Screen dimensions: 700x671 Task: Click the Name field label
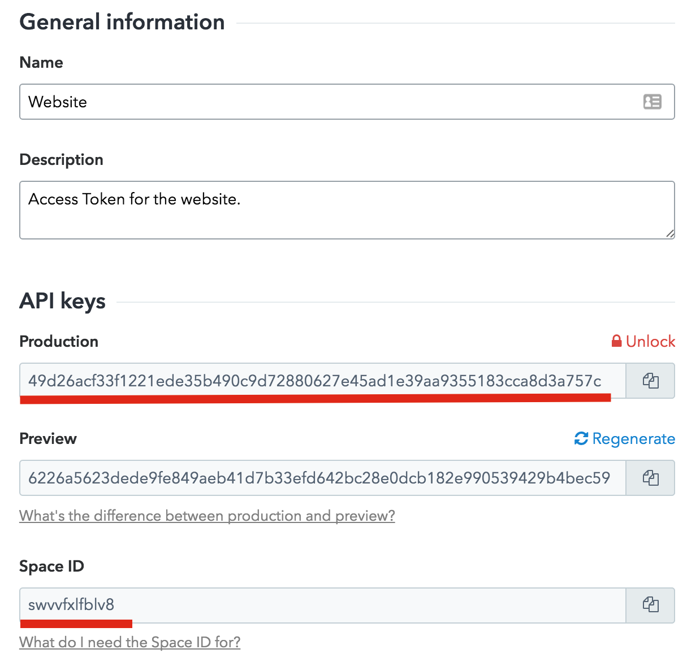41,62
